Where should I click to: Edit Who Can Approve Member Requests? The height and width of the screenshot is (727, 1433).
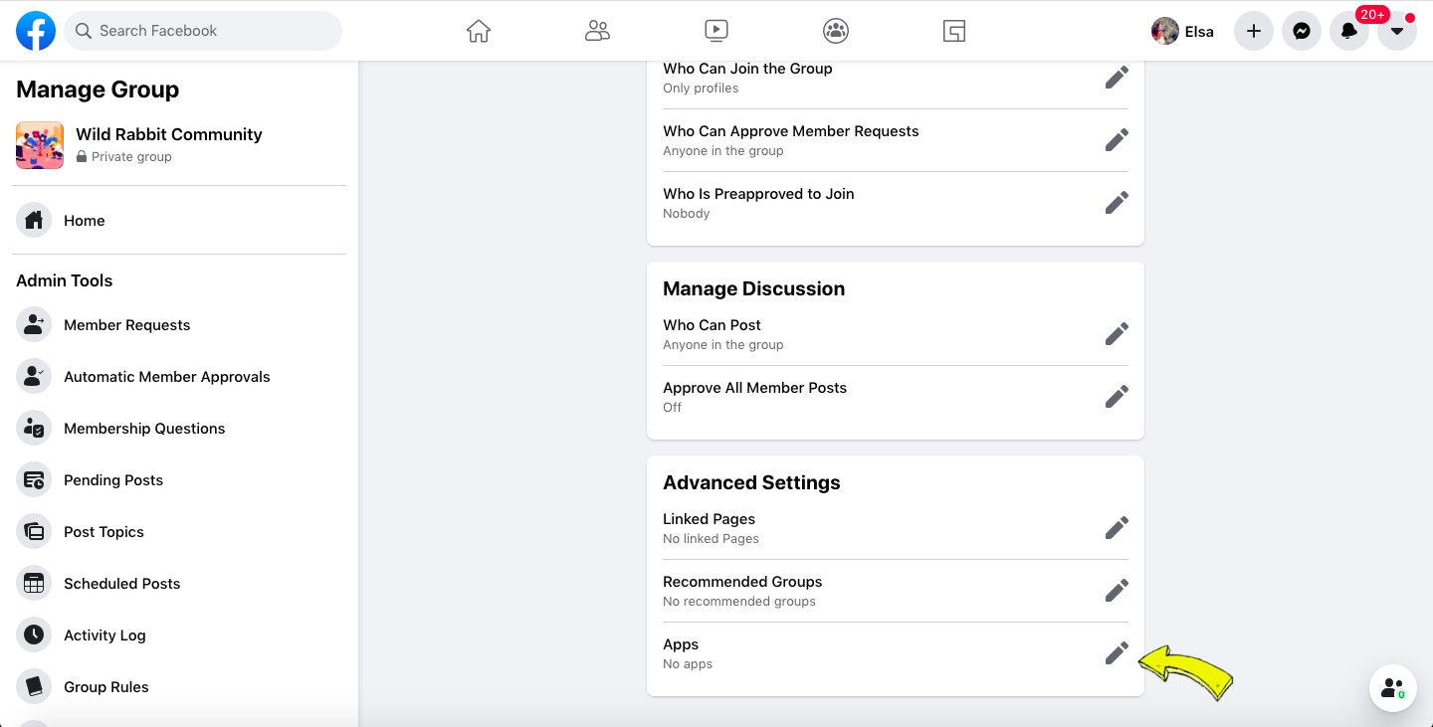pos(1117,140)
